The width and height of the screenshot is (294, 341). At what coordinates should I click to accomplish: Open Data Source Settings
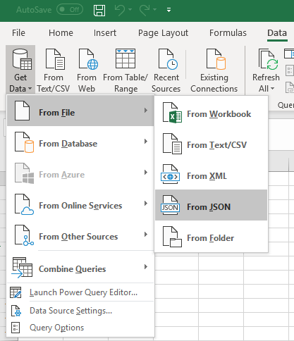point(80,311)
